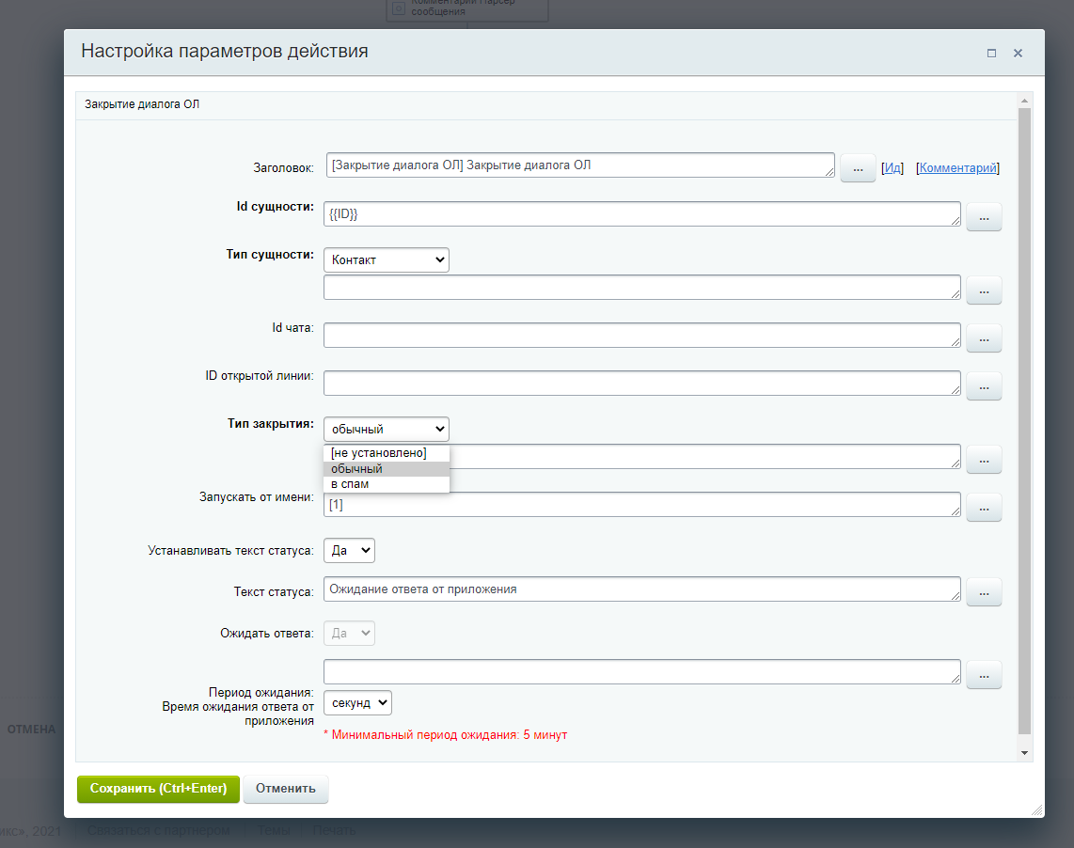Click the dialog's vertical scrollbar
Screen dimensions: 1074x848
1025,423
